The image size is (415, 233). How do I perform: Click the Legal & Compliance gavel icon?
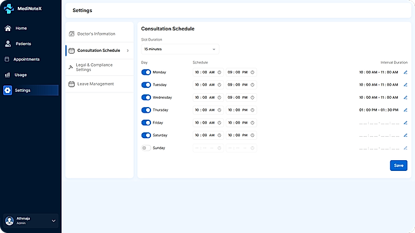coord(70,67)
